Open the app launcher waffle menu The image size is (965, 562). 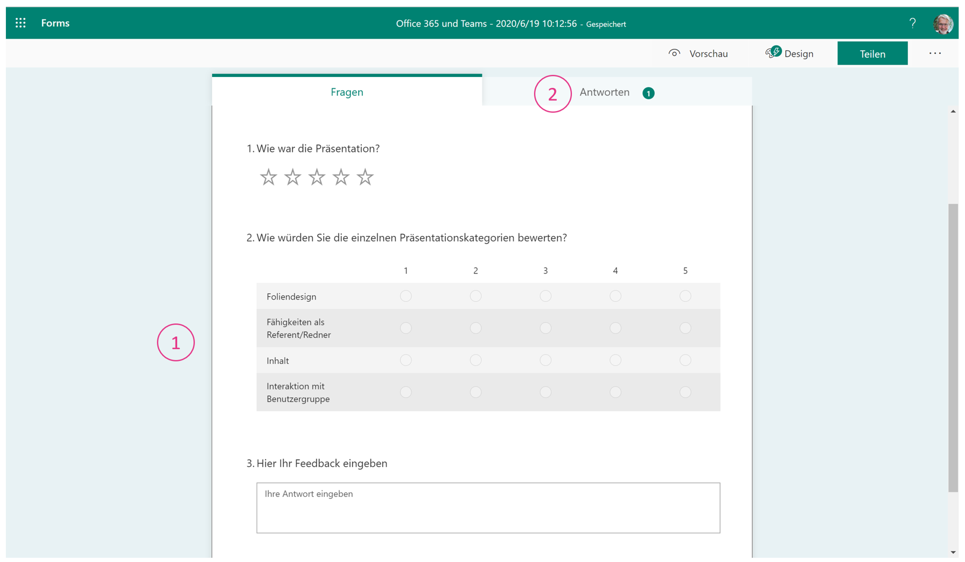click(20, 23)
